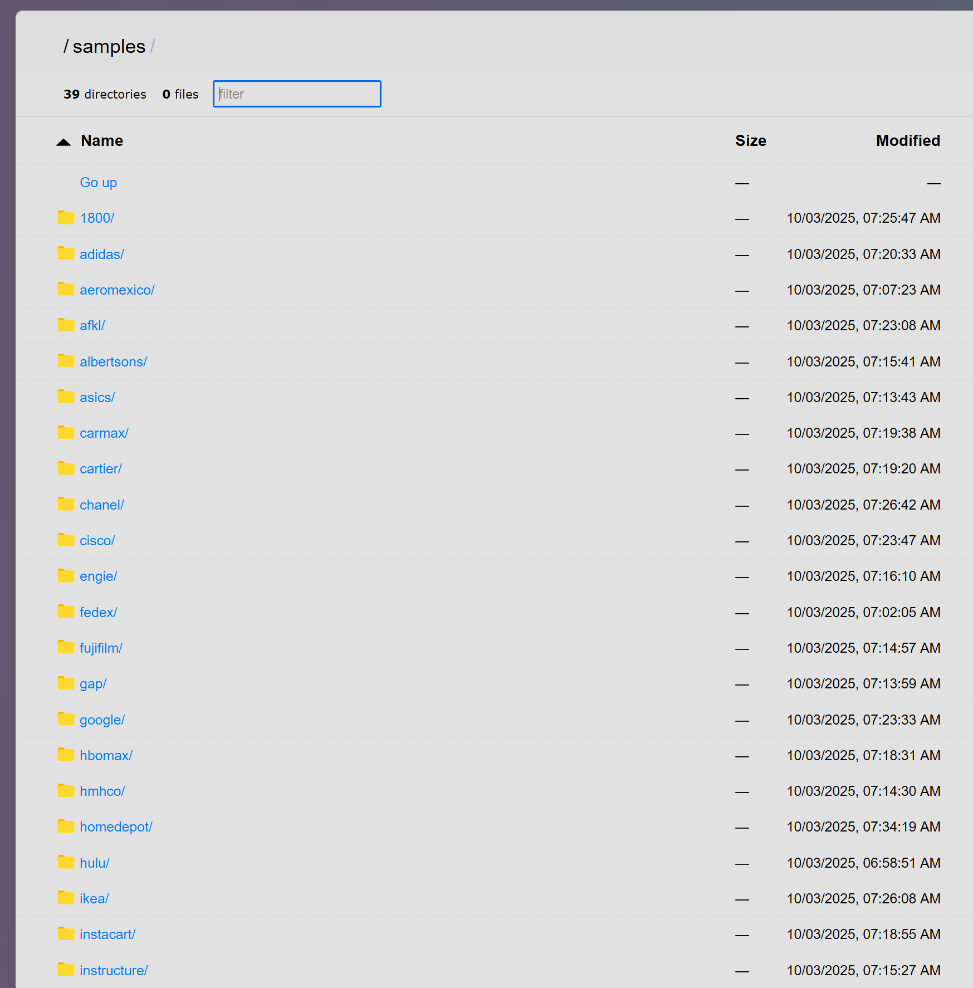Sort by the Name column header
This screenshot has width=973, height=988.
click(102, 141)
